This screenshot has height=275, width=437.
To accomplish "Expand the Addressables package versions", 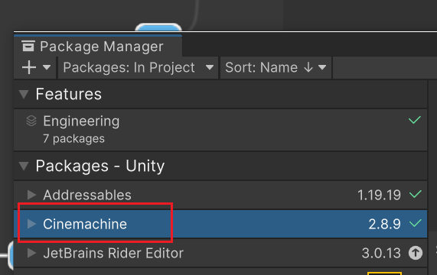I will click(31, 195).
